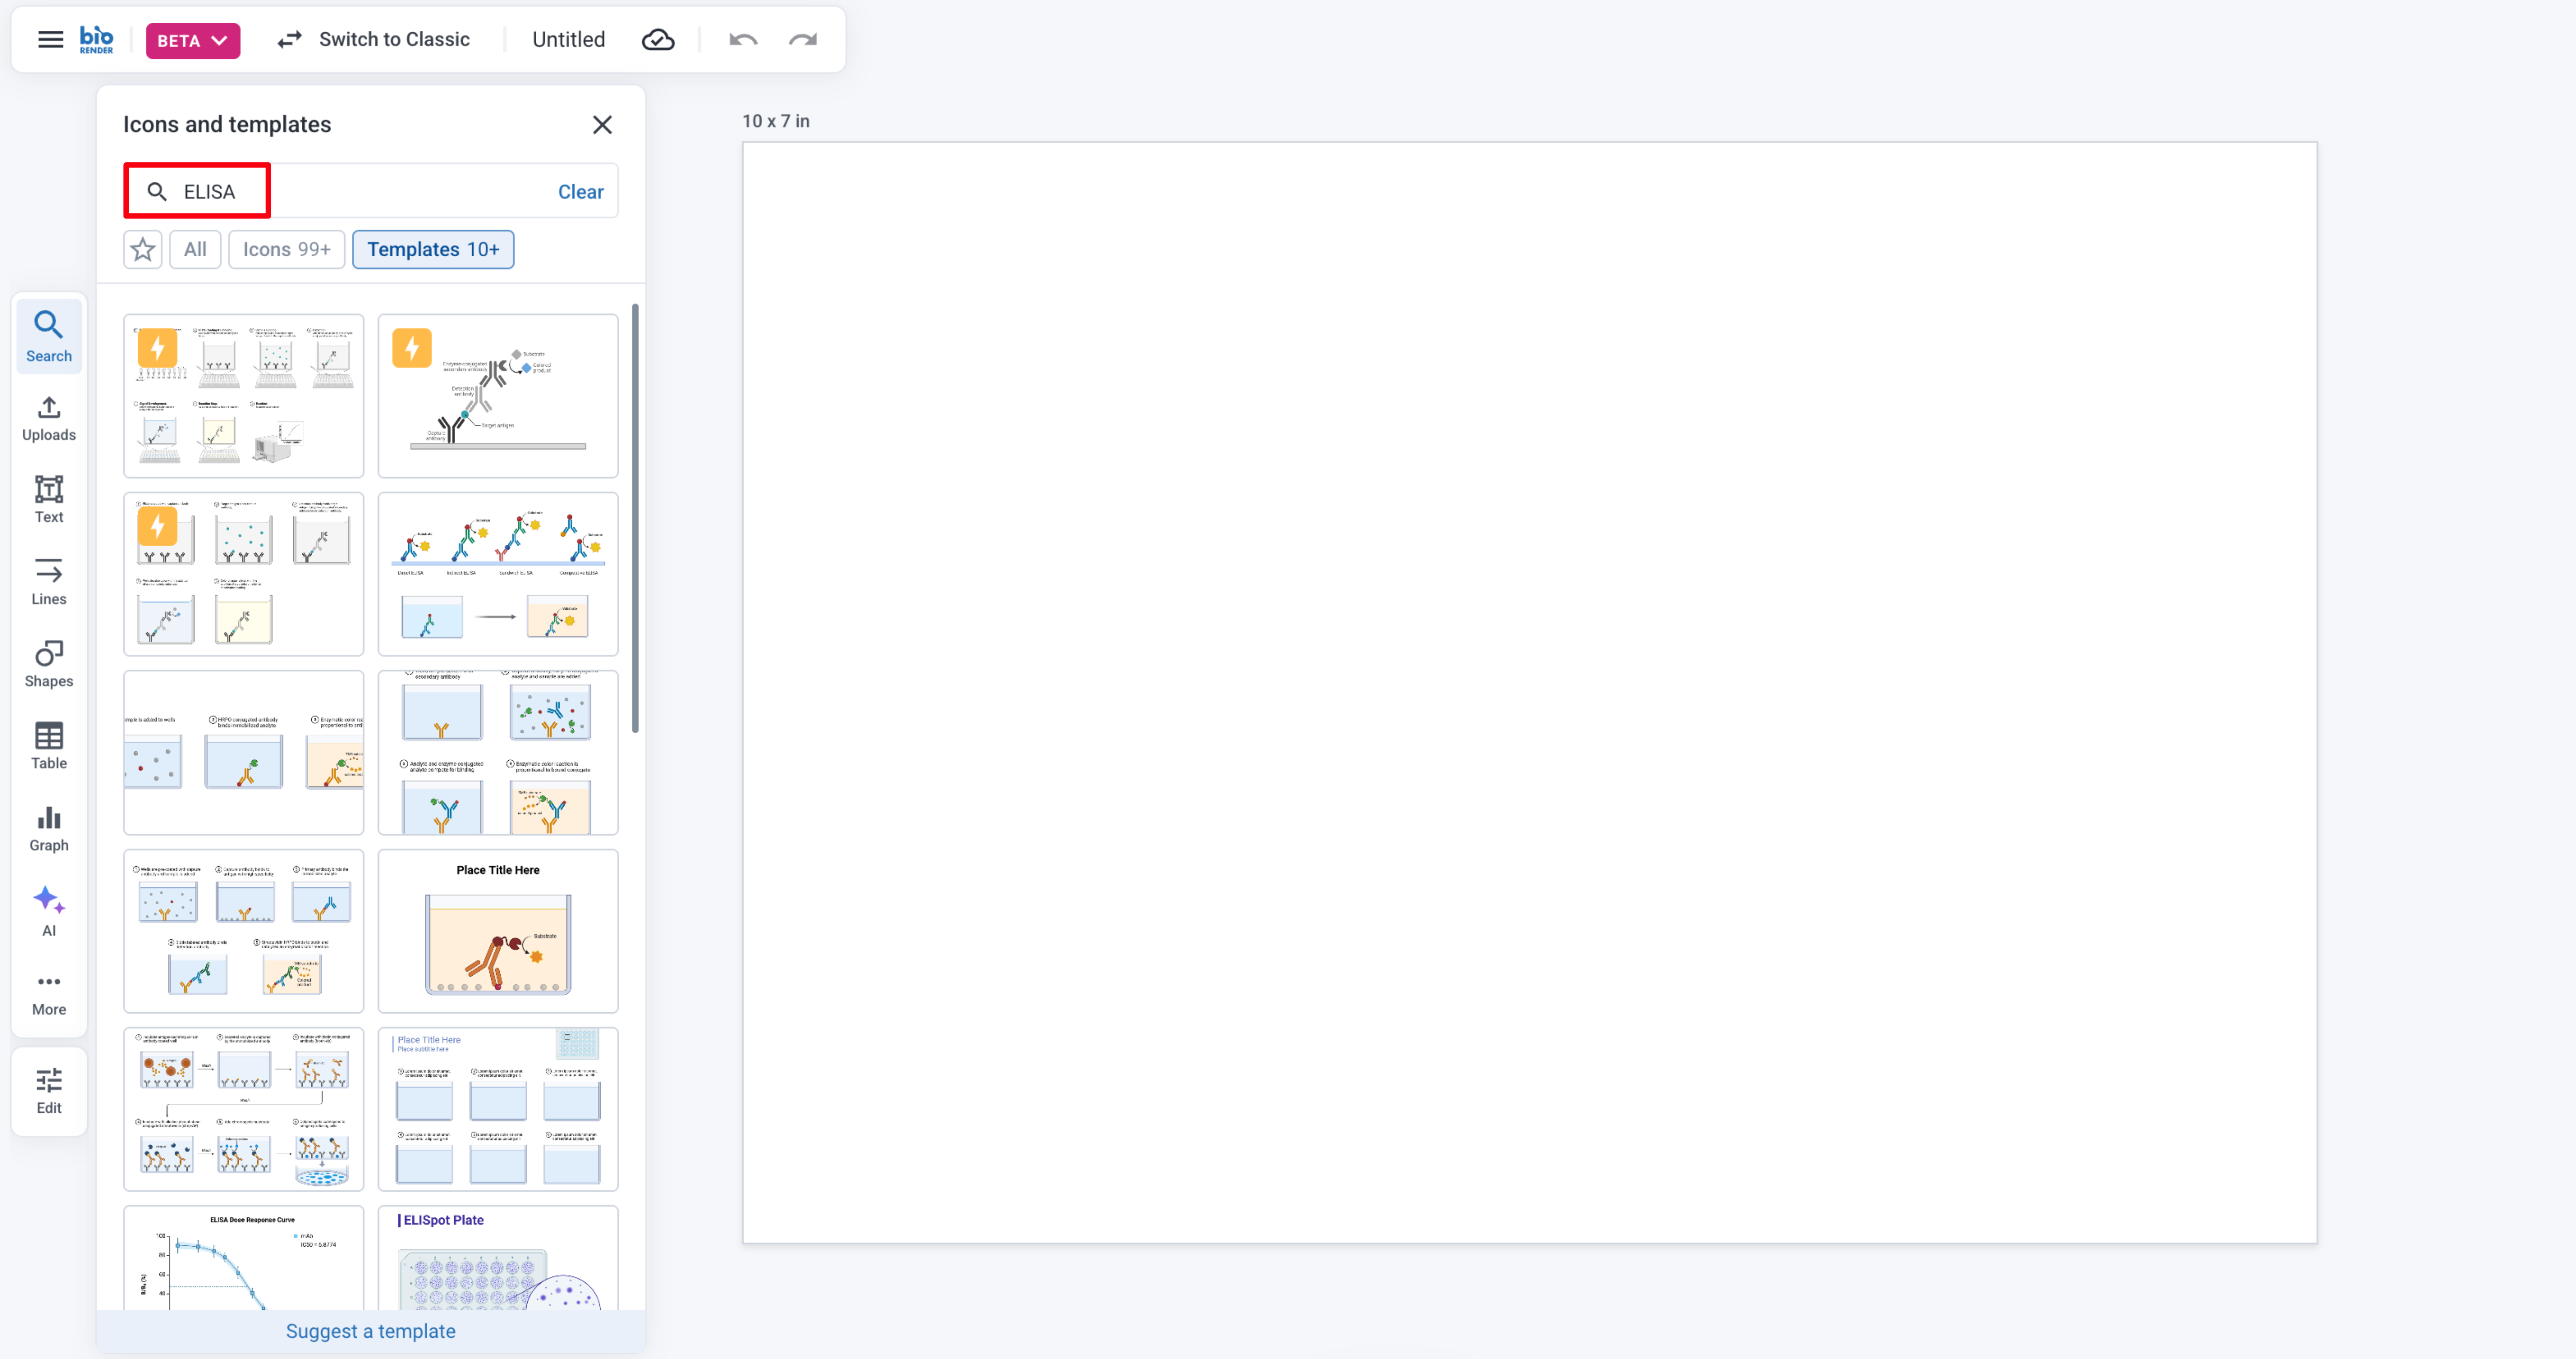Screen dimensions: 2576x1363
Task: Select the ELISpot Plate template thumbnail
Action: point(497,1258)
